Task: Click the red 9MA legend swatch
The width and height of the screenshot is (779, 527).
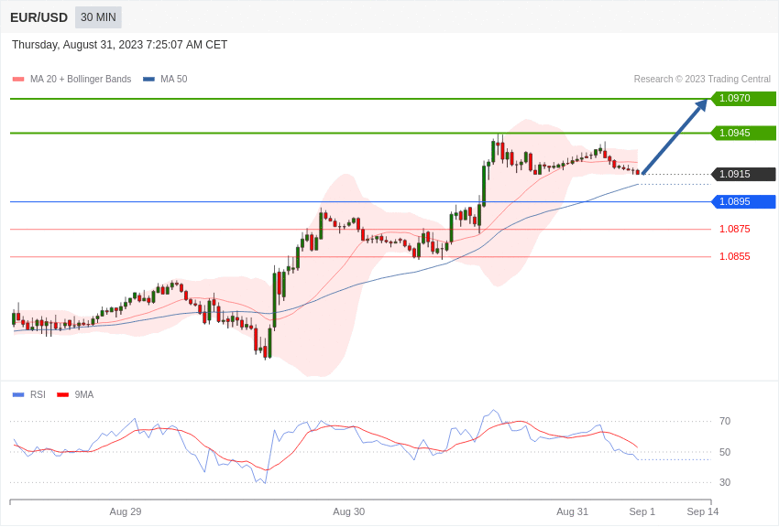Action: (x=63, y=394)
